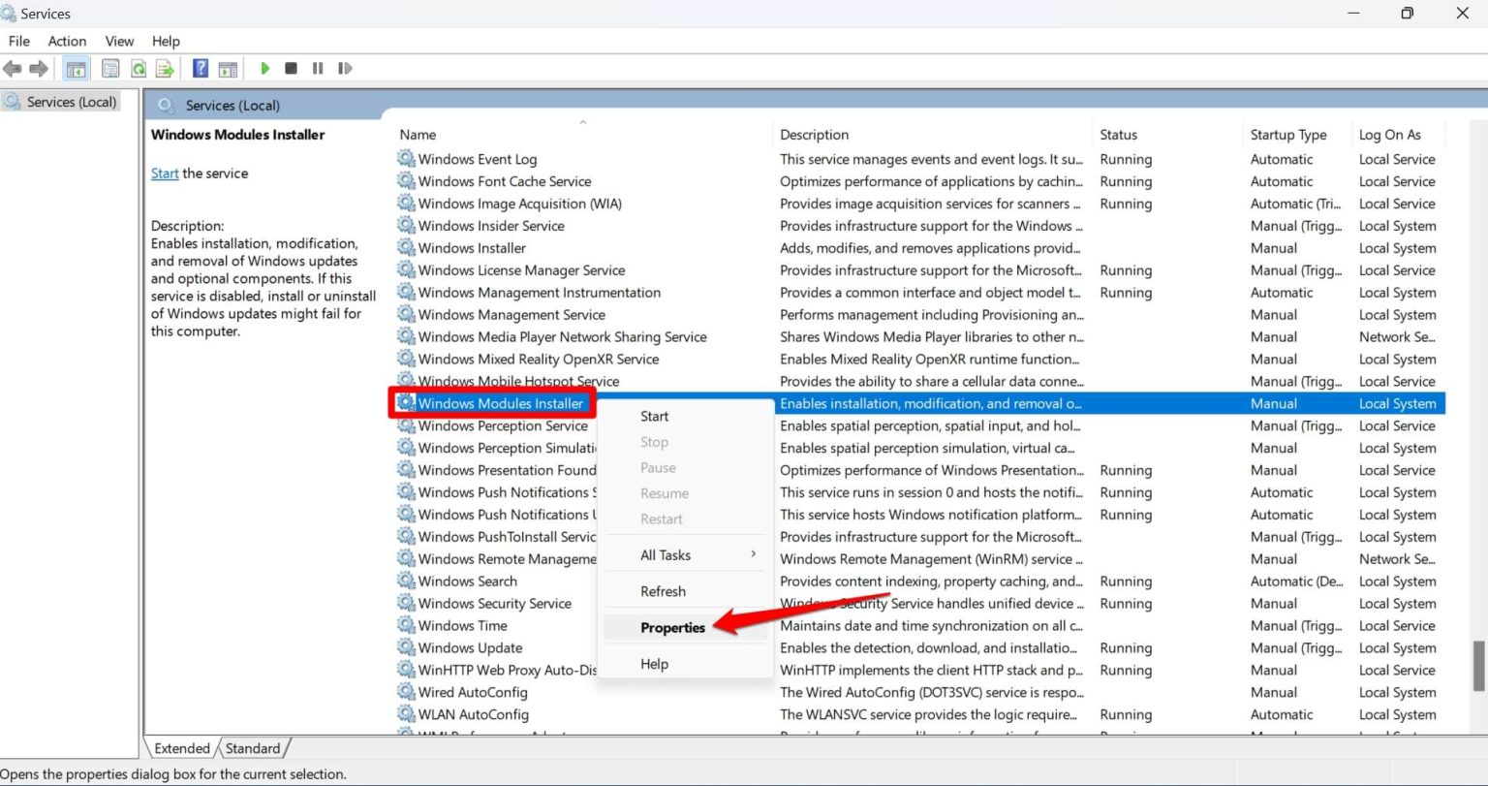Viewport: 1488px width, 786px height.
Task: Select the Export List toolbar icon
Action: [165, 68]
